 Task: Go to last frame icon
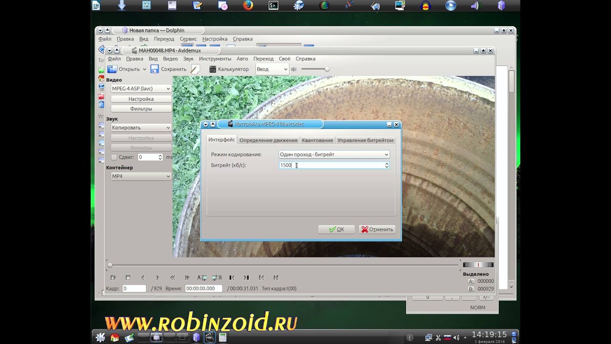pyautogui.click(x=276, y=278)
